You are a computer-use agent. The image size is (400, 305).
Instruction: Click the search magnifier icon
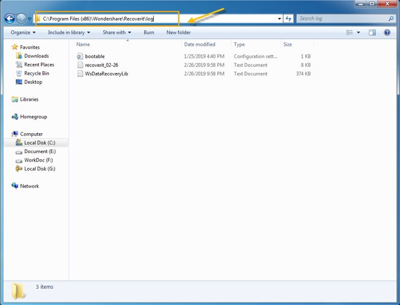(391, 19)
